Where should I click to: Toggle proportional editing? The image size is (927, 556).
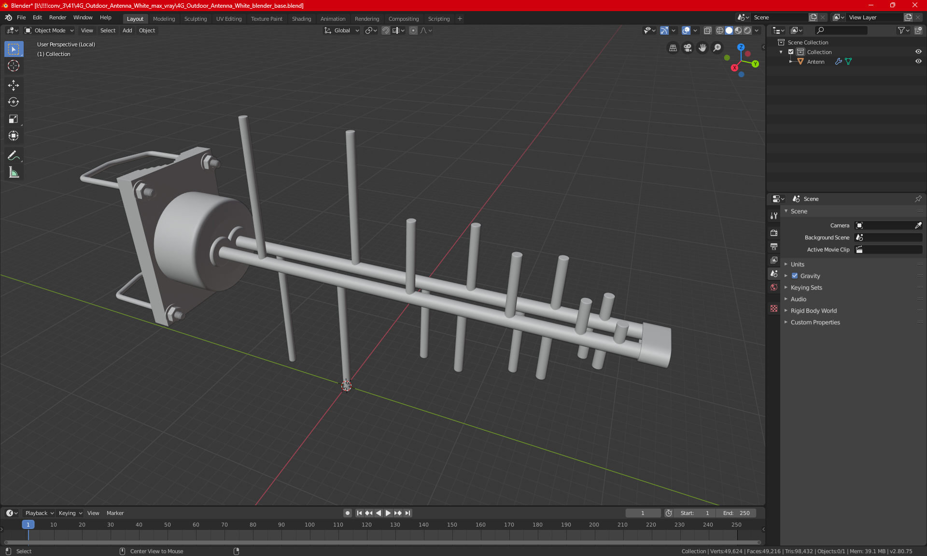coord(413,30)
